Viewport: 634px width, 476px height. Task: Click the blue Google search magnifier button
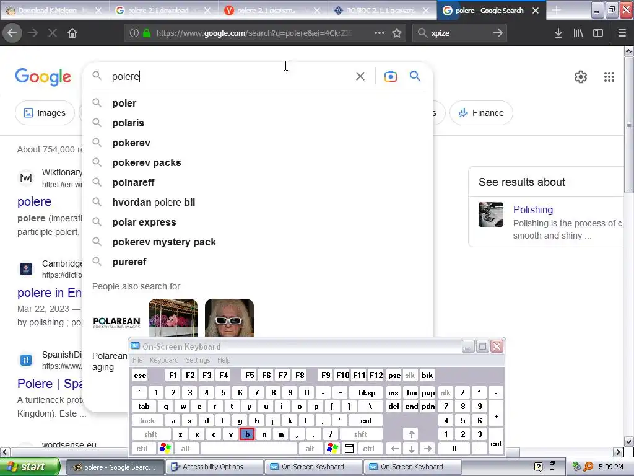[415, 76]
